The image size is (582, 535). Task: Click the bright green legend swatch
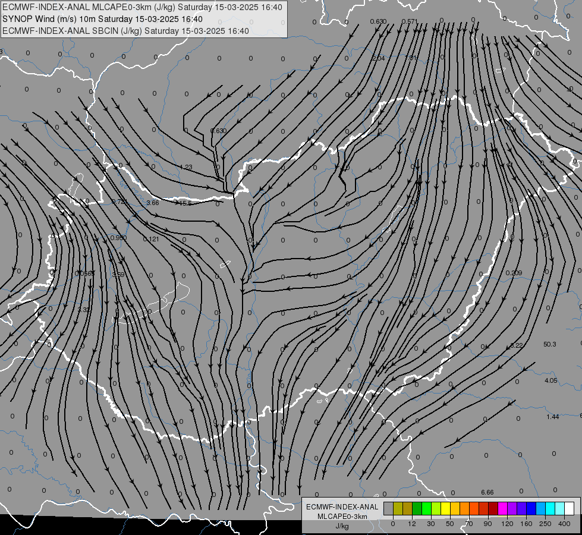tap(426, 508)
